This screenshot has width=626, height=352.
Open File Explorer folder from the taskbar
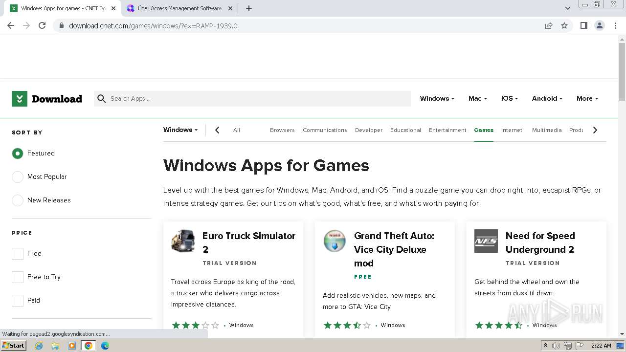click(55, 346)
